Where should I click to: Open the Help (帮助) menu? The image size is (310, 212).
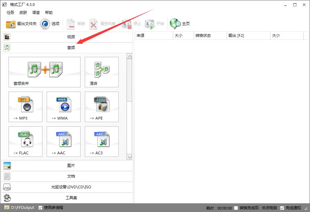point(49,13)
